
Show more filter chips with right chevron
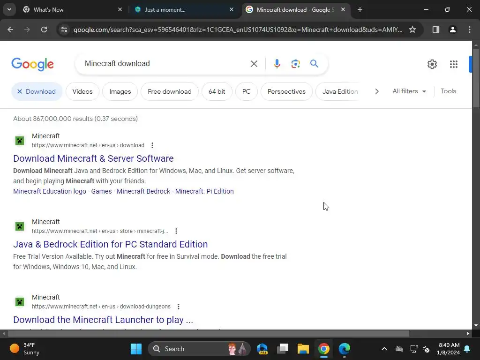(x=377, y=91)
